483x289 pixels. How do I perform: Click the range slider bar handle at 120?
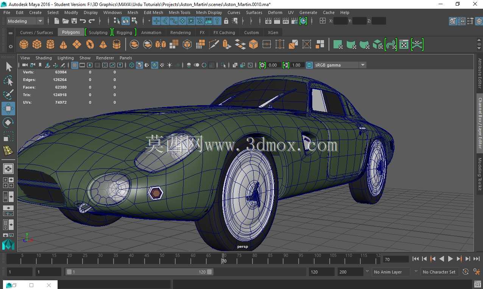210,272
